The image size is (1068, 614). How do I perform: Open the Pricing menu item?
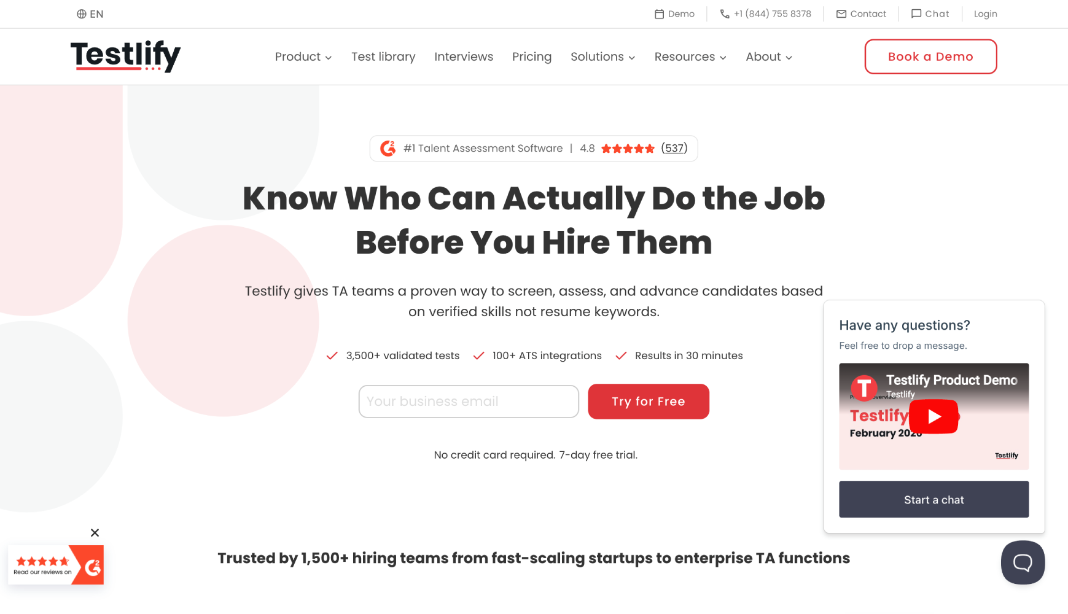532,56
